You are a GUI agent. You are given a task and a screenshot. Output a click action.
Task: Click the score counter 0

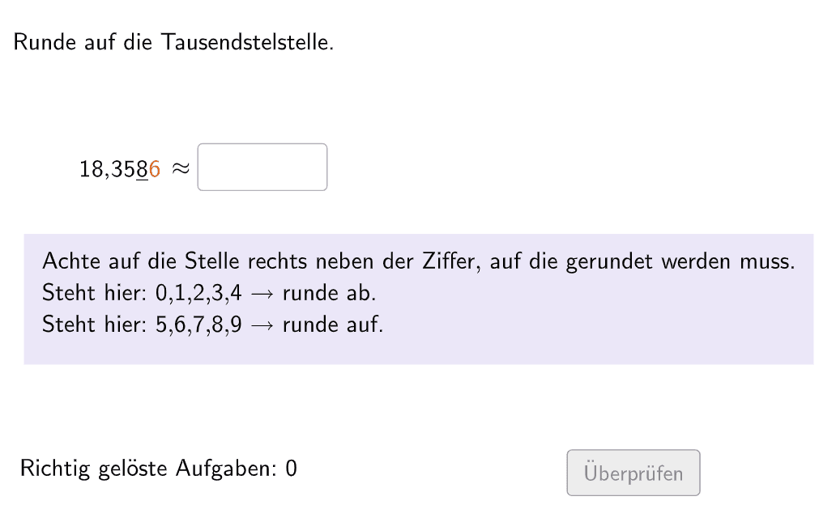pyautogui.click(x=292, y=469)
